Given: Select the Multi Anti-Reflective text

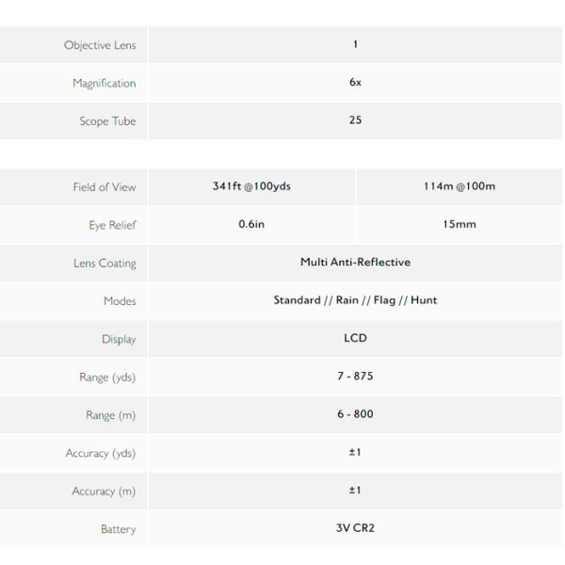Looking at the screenshot, I should coord(355,262).
